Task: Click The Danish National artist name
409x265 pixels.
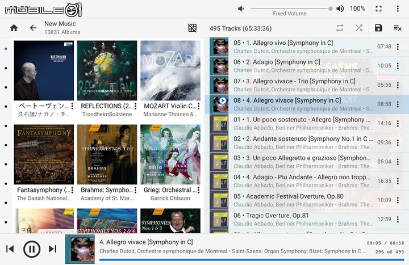Action: click(44, 198)
